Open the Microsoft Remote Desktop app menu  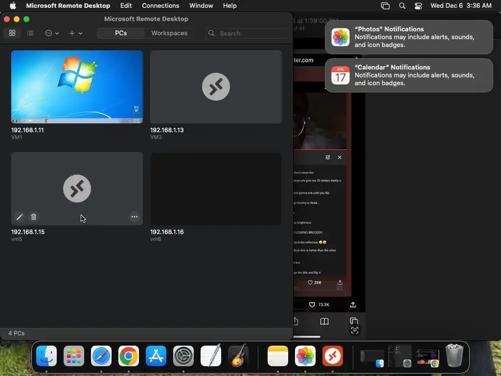(x=68, y=5)
